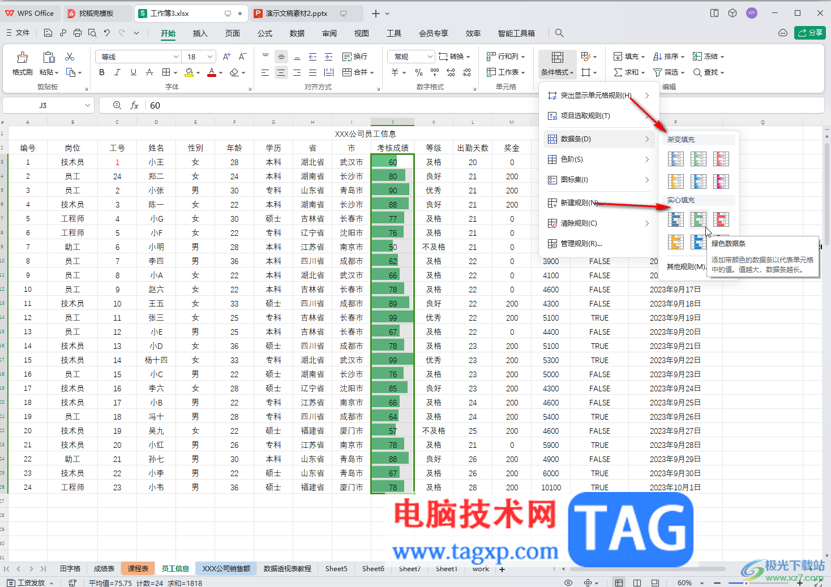831x587 pixels.
Task: Click the Manage Rules (管理规则) menu item
Action: coord(599,244)
